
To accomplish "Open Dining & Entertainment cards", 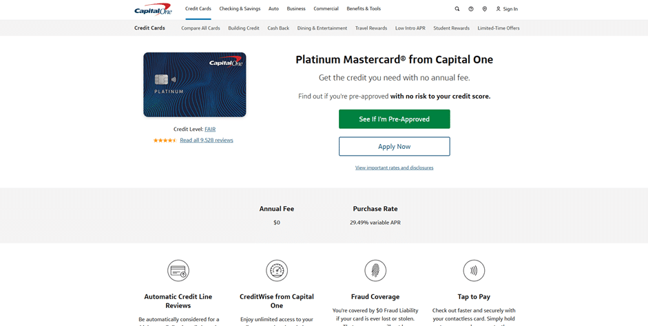I will click(x=322, y=28).
